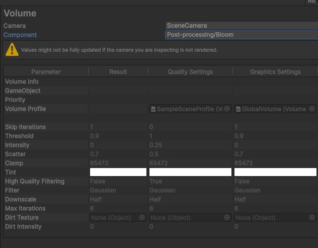Click the Volume Info row label
This screenshot has height=248, width=318.
22,81
